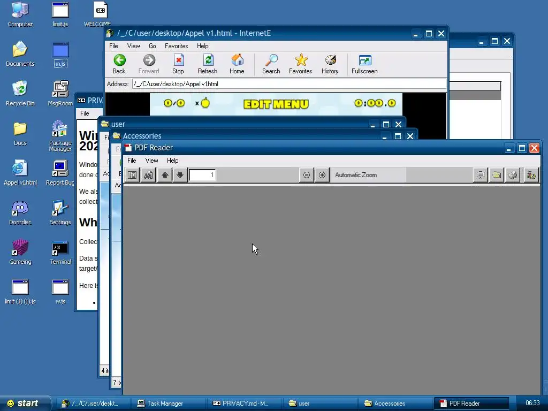Click Search in the InternetE toolbar

tap(271, 64)
